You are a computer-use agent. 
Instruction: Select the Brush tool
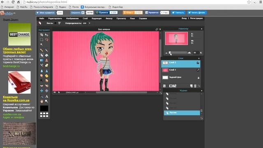click(x=46, y=50)
